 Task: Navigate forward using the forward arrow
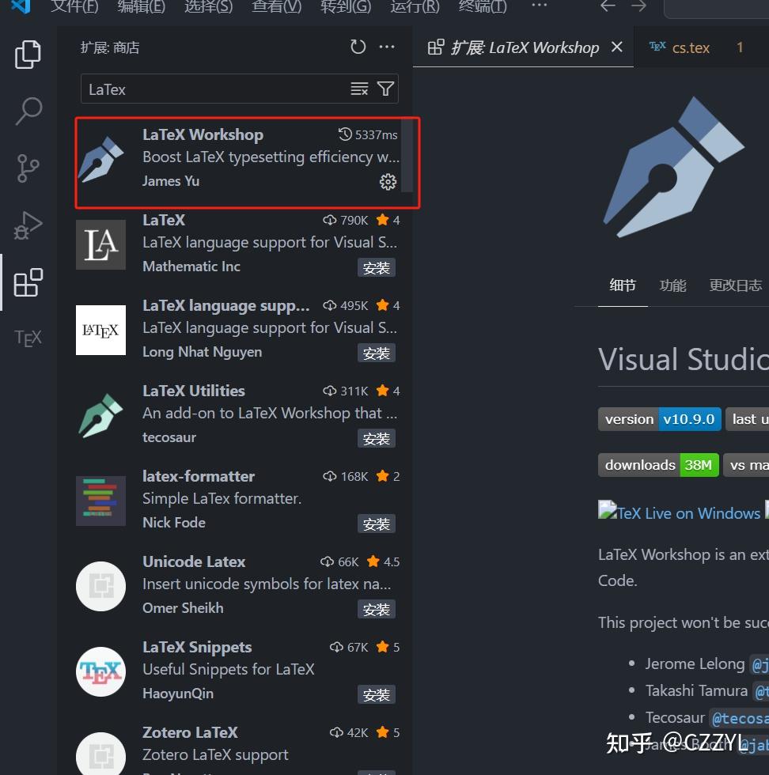coord(638,7)
